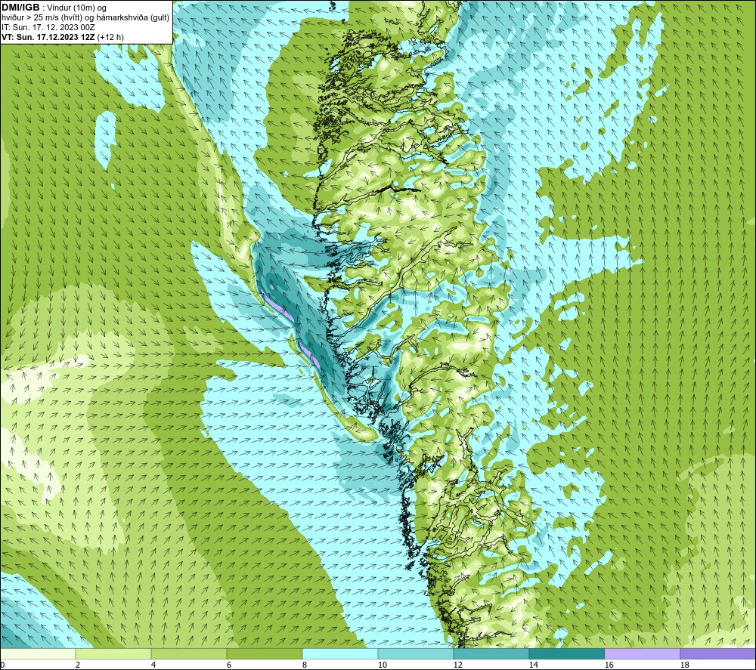The width and height of the screenshot is (756, 670).
Task: Click the 'VT: Sun. 17.12.2023 12Z' line
Action: 48,36
